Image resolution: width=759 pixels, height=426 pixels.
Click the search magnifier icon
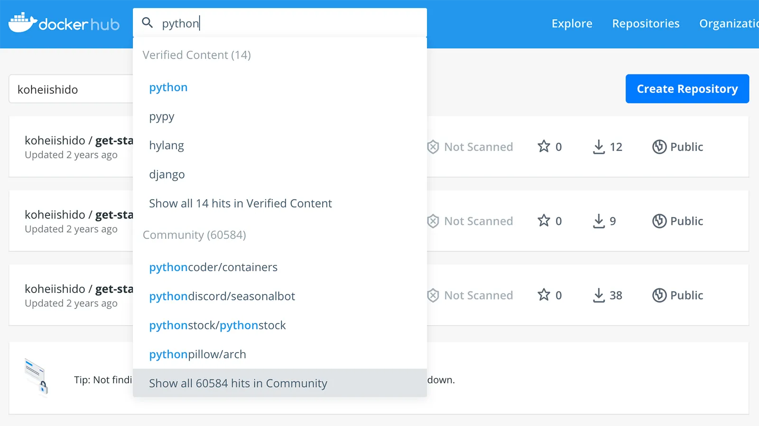(148, 23)
